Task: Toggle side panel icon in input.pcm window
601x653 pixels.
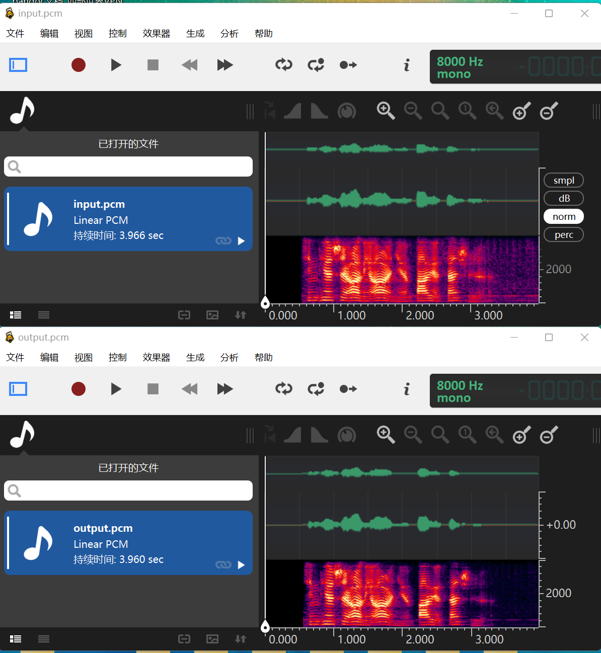Action: [18, 65]
